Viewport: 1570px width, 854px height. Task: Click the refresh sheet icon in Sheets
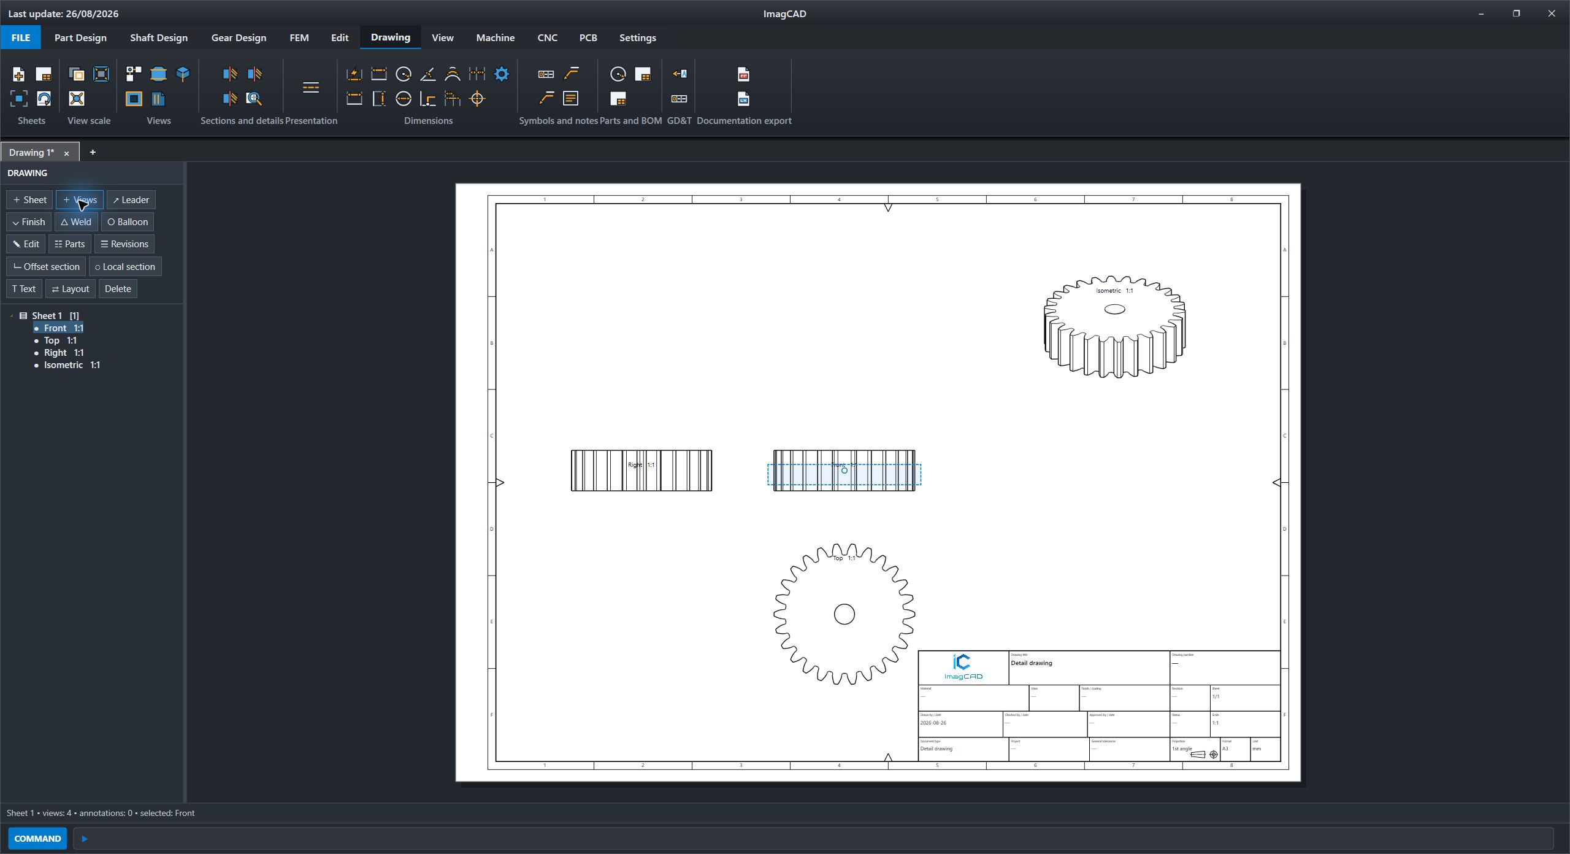(x=44, y=98)
